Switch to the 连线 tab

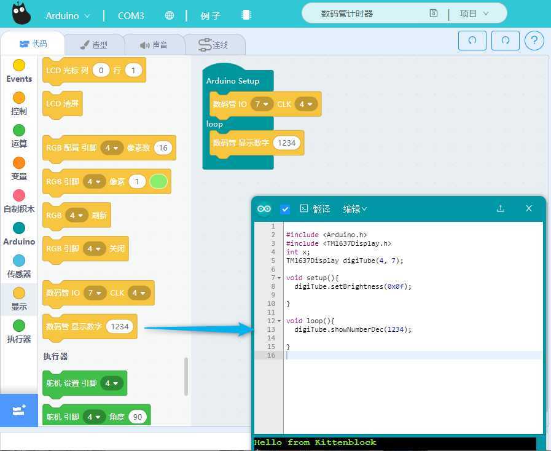tap(214, 45)
